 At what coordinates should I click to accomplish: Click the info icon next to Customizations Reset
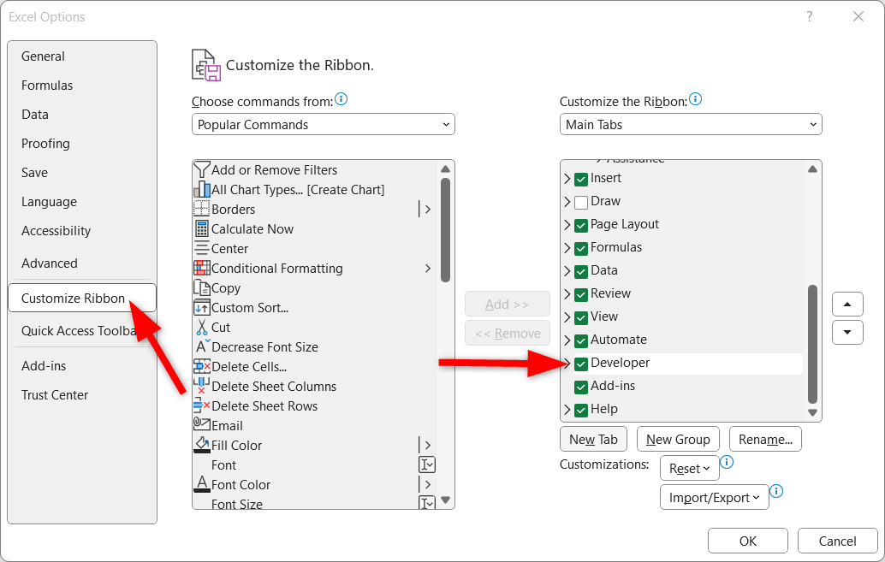pos(727,462)
